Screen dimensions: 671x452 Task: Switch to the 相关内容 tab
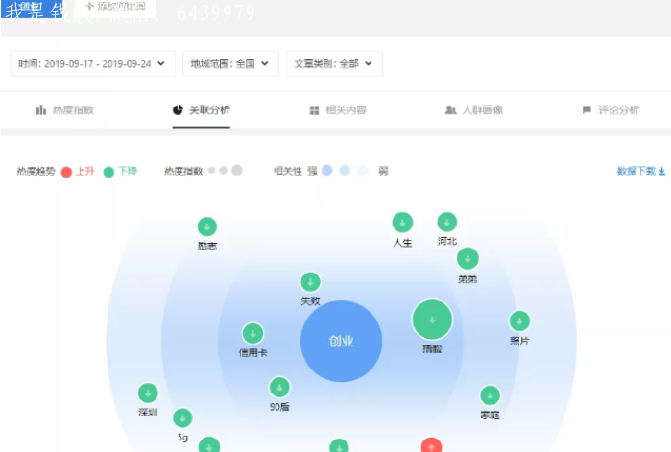338,110
